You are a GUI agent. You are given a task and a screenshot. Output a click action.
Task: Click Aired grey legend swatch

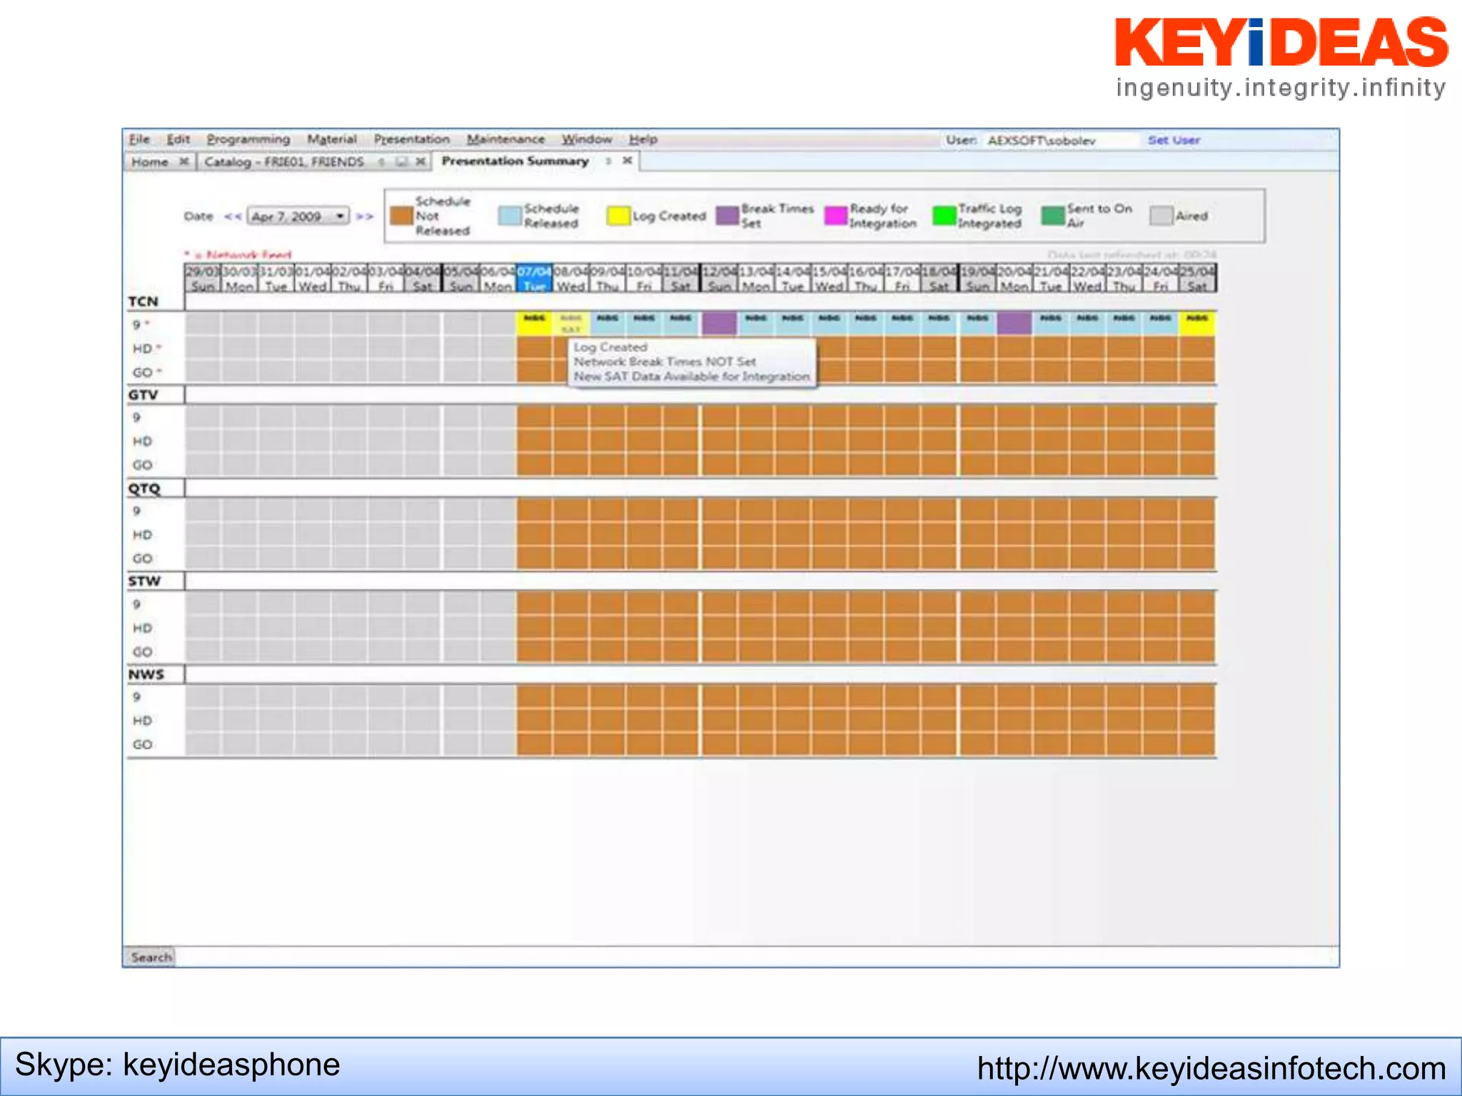[1161, 215]
